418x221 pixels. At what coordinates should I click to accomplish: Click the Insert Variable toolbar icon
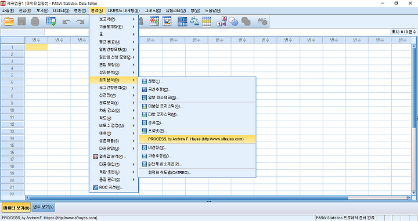click(167, 21)
